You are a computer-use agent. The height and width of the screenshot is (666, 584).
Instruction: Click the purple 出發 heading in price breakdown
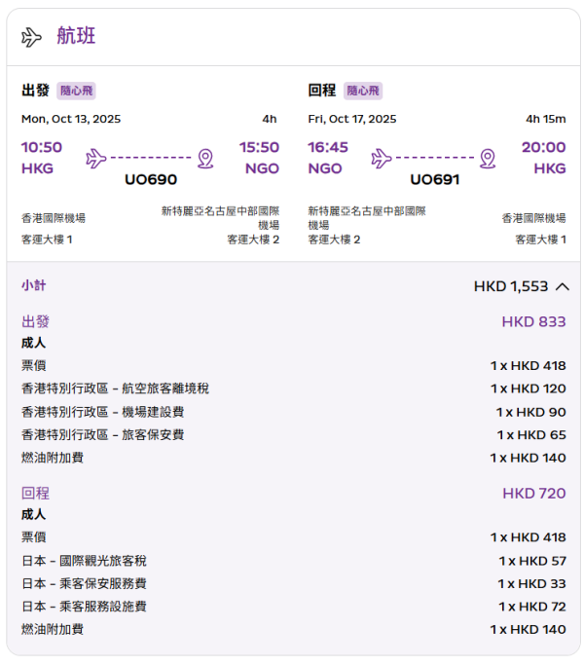click(35, 321)
